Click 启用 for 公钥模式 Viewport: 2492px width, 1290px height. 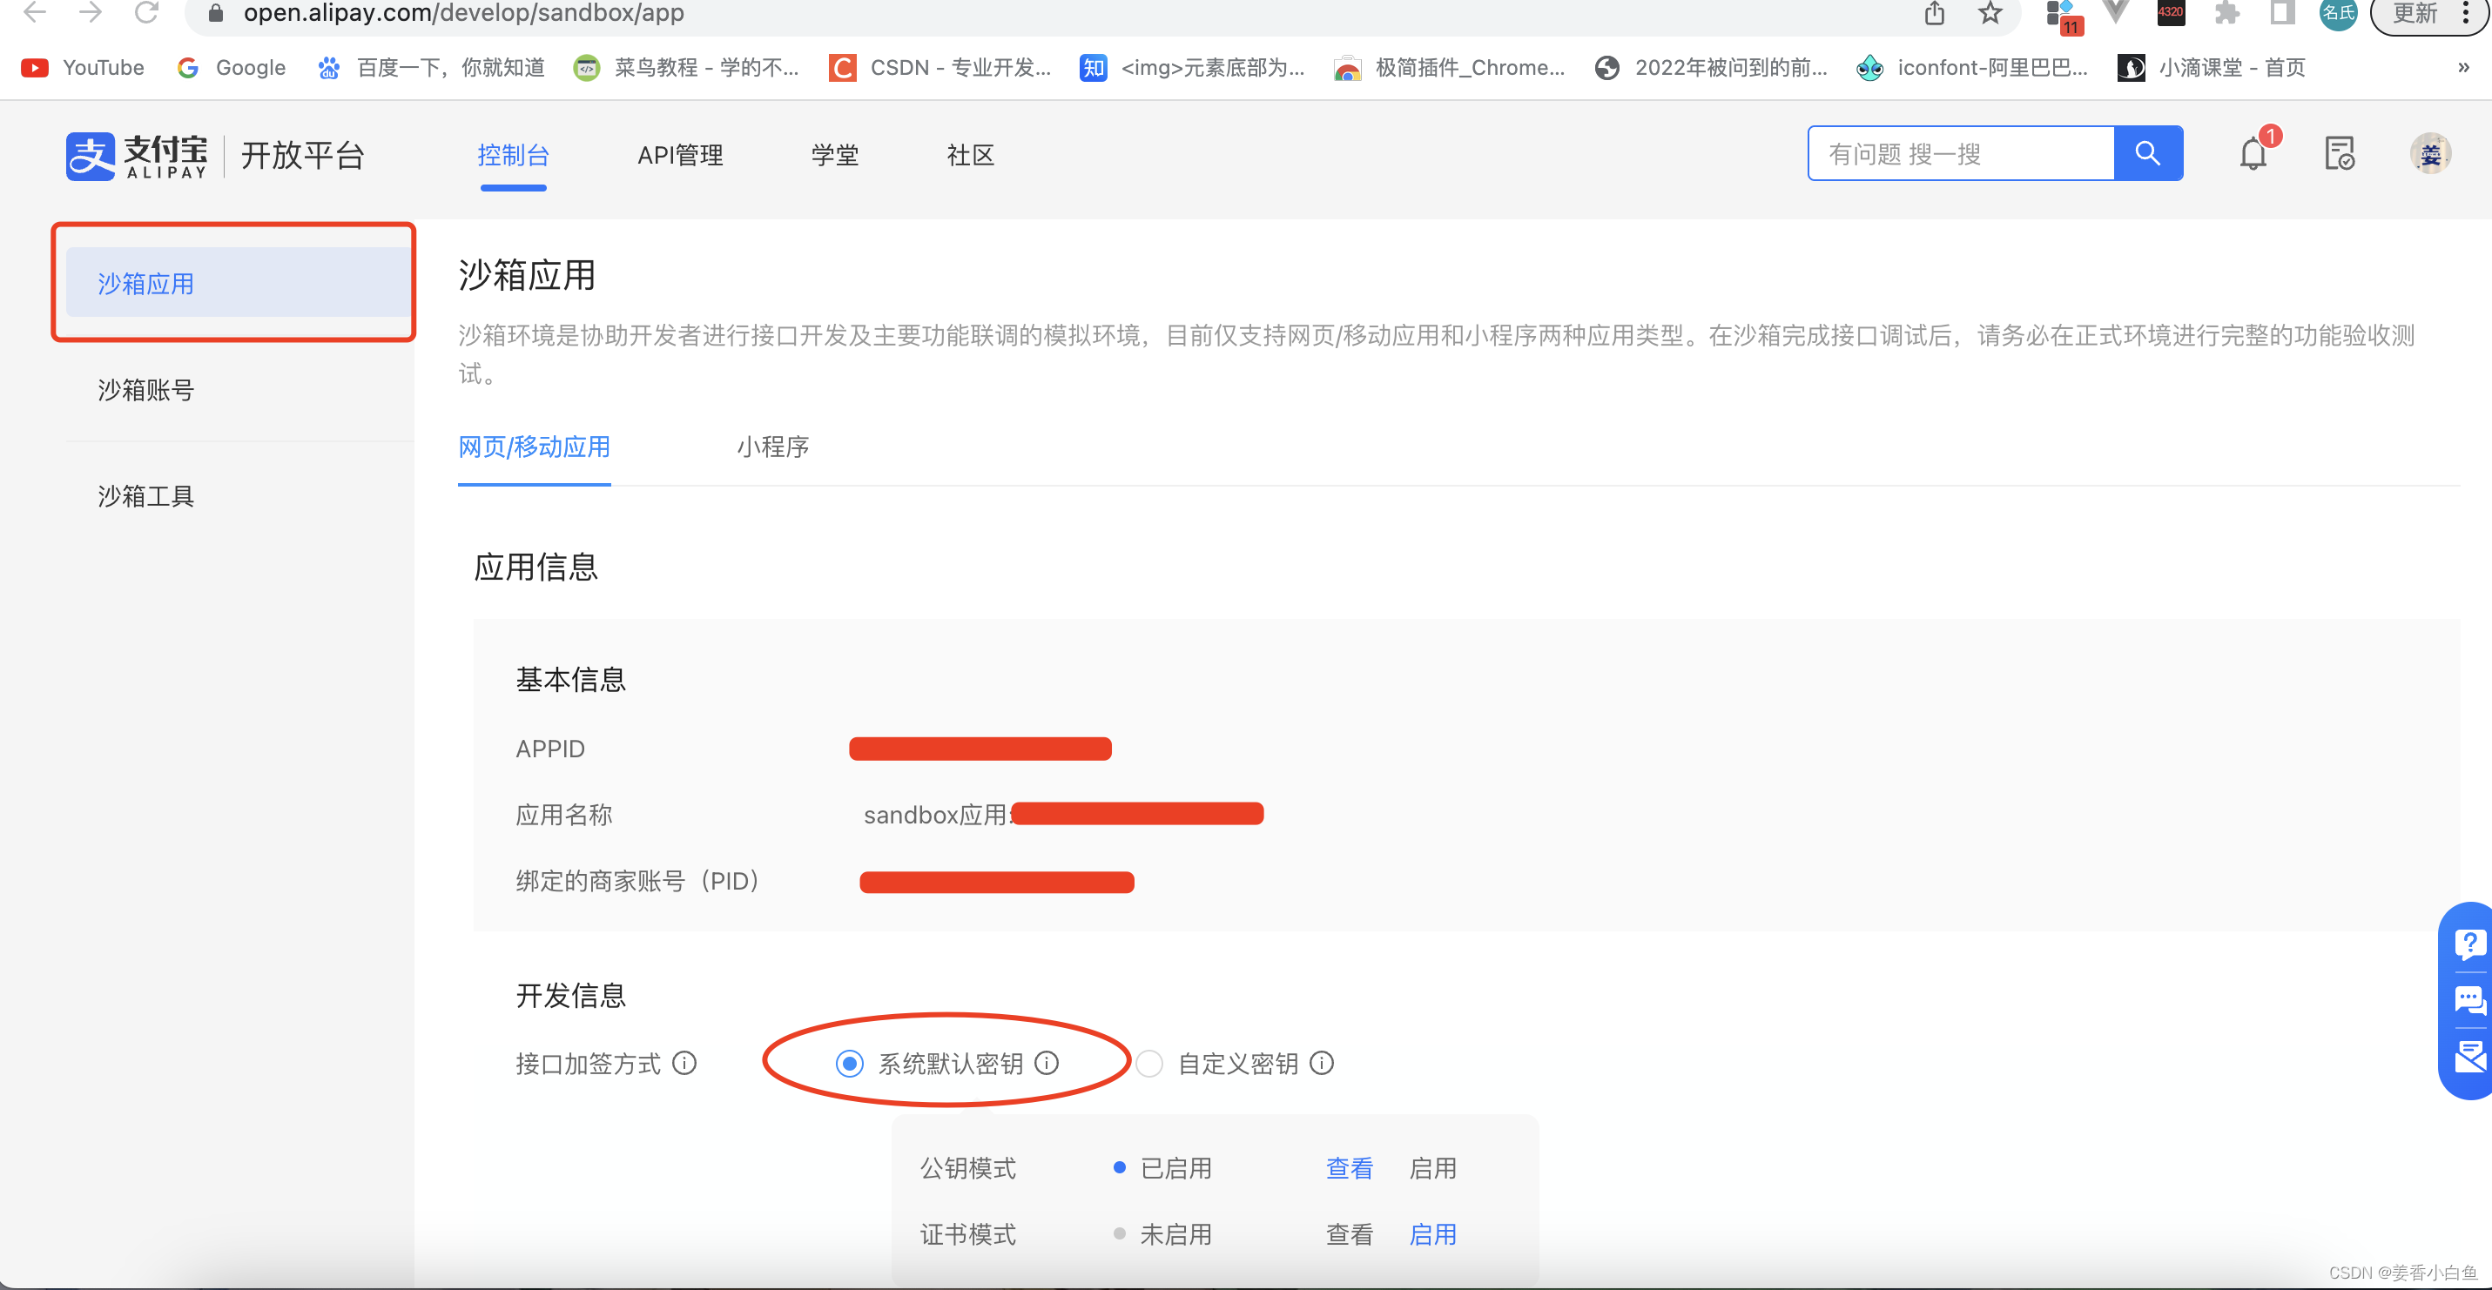click(1432, 1168)
